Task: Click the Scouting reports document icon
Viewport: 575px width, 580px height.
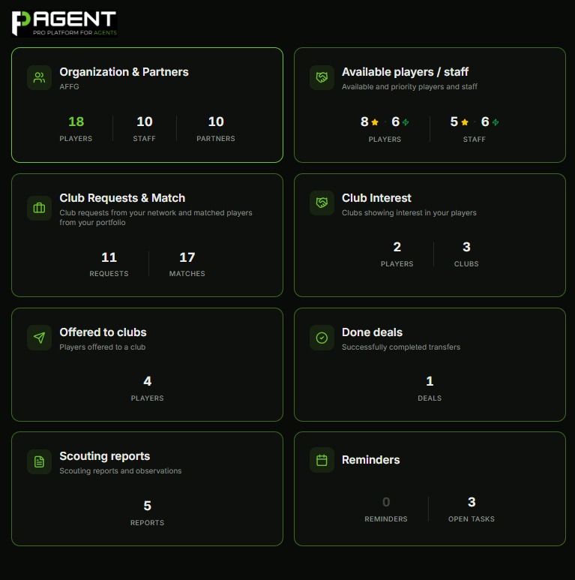Action: click(39, 461)
